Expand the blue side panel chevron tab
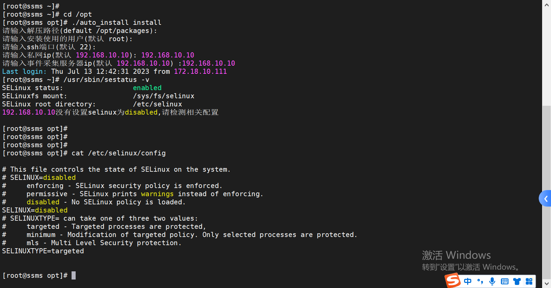The width and height of the screenshot is (551, 288). (546, 199)
